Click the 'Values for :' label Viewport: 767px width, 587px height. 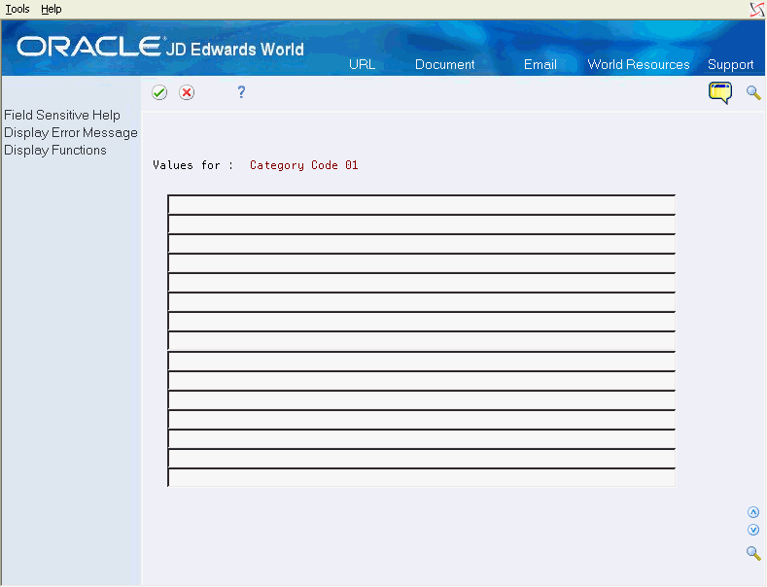click(193, 165)
